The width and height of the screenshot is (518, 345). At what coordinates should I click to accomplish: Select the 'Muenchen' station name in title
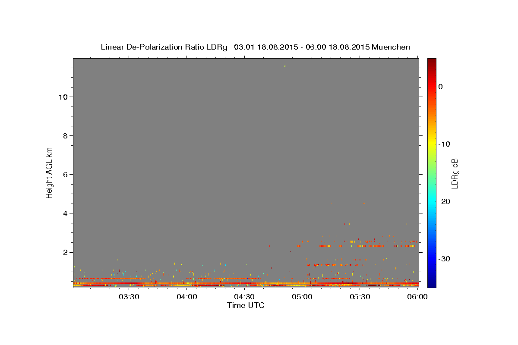(391, 47)
